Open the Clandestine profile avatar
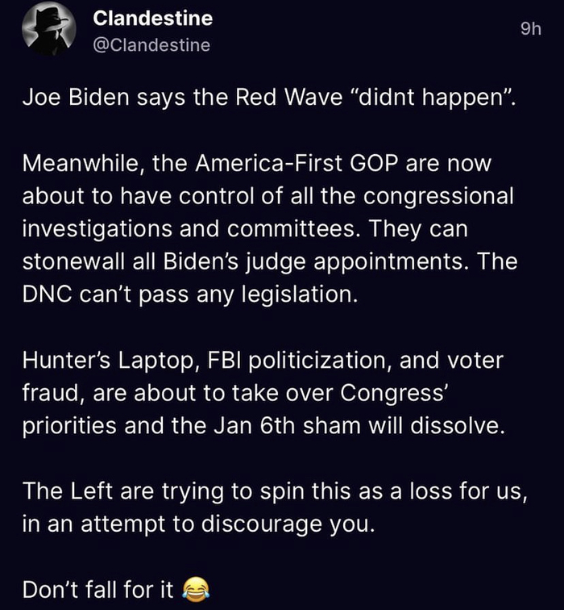564x610 pixels. 49,31
